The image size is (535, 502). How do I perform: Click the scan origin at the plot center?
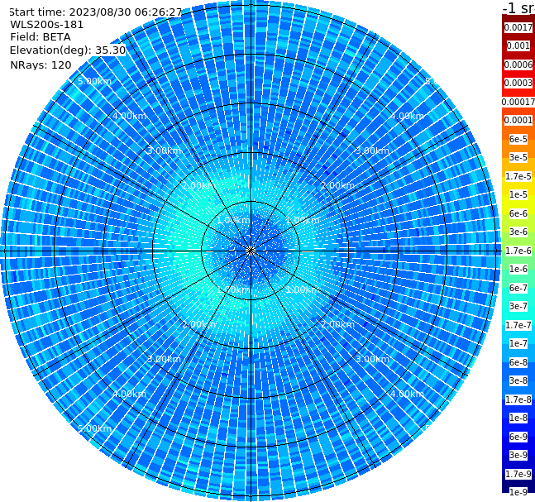(251, 251)
